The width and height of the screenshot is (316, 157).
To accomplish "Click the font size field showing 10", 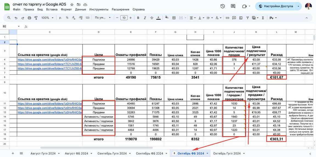I will click(124, 18).
